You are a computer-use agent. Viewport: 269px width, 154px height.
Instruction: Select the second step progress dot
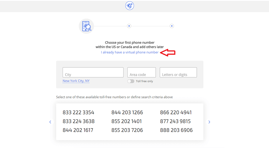tap(129, 26)
